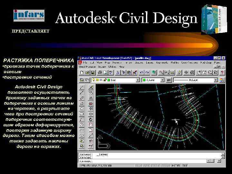232x174 pixels.
Task: Open the View menu
Action: pyautogui.click(x=100, y=63)
